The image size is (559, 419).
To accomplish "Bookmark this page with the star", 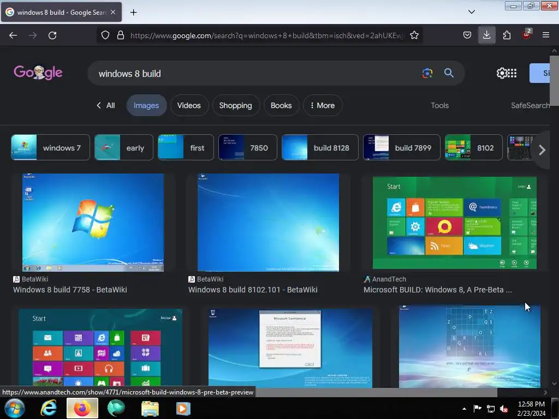I will [414, 35].
